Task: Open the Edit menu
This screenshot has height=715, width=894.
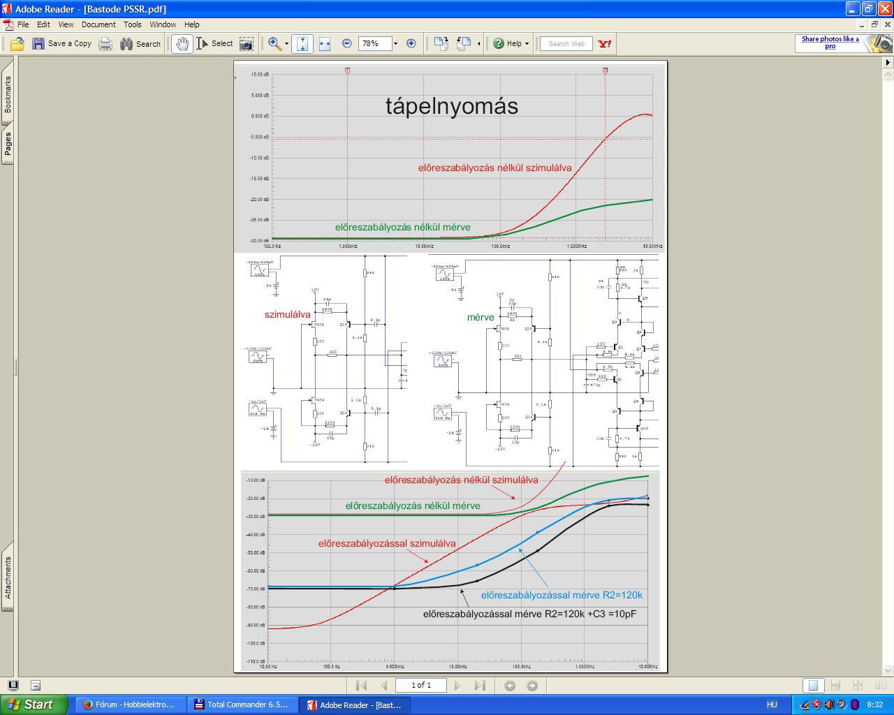Action: tap(43, 24)
